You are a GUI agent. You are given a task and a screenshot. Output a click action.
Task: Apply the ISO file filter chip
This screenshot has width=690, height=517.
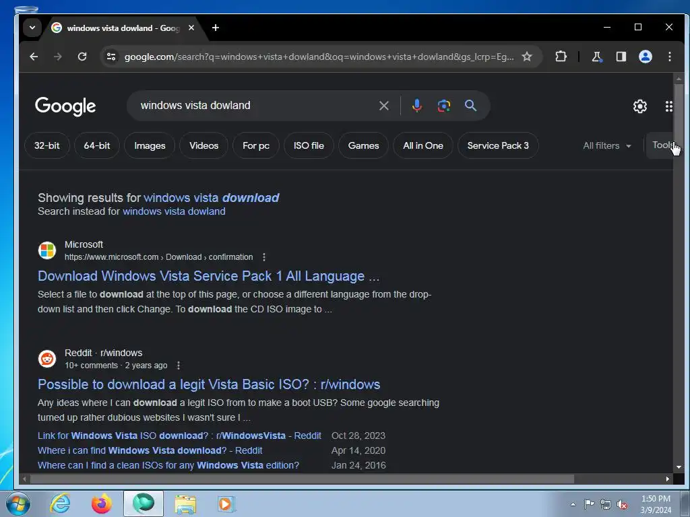tap(309, 145)
